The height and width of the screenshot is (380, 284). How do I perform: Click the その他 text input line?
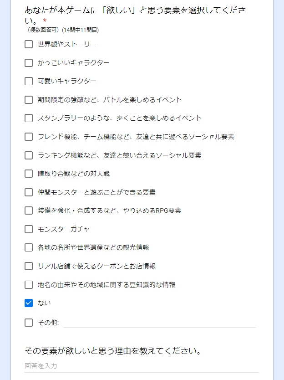tap(159, 322)
